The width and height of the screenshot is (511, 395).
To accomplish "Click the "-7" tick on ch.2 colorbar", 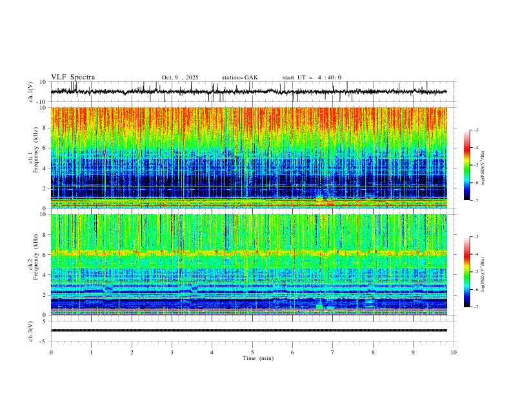I will [476, 307].
